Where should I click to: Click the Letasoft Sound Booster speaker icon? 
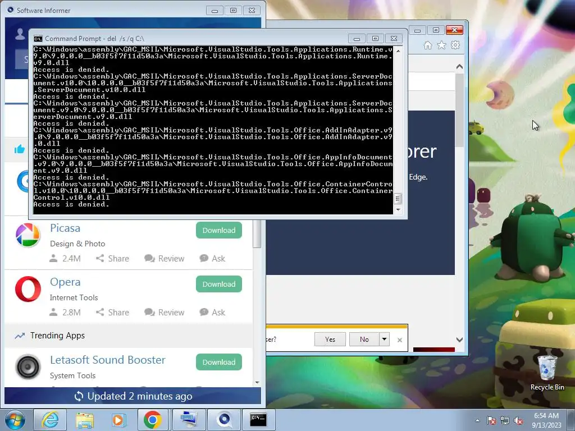click(28, 366)
